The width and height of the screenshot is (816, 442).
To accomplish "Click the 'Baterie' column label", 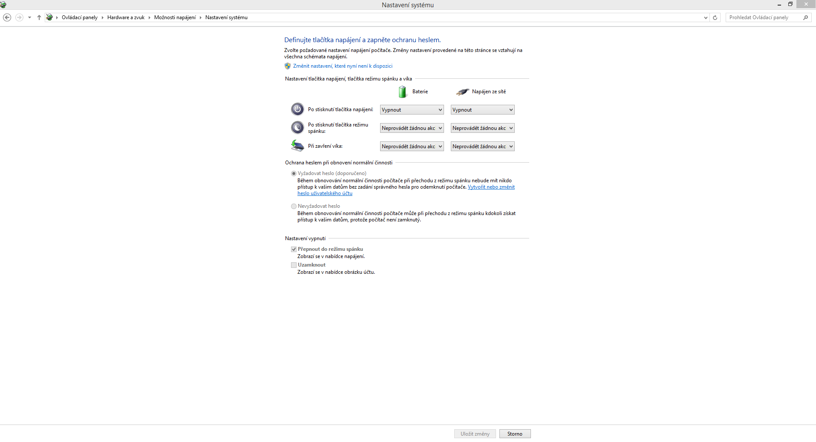I will 420,92.
